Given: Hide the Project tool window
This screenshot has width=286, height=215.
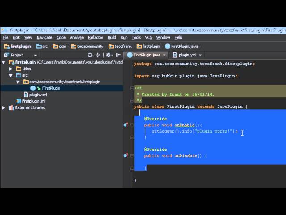Looking at the screenshot, I should tap(118, 55).
